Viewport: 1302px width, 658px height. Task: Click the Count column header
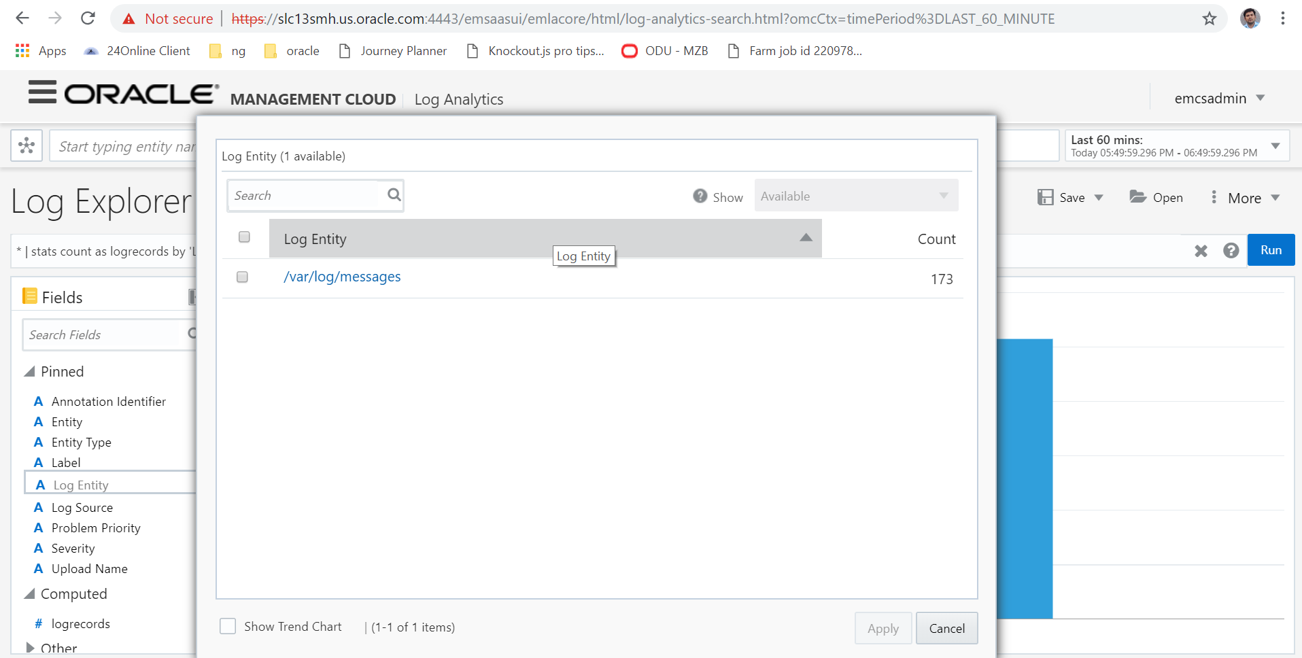point(936,239)
